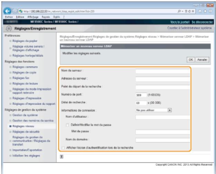Click the Réglages/Enregistrement header icon

[x=9, y=28]
